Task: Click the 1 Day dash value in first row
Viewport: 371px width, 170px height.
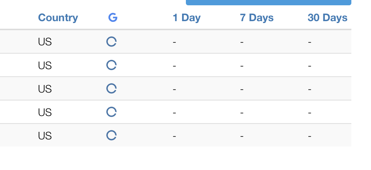Action: click(175, 42)
